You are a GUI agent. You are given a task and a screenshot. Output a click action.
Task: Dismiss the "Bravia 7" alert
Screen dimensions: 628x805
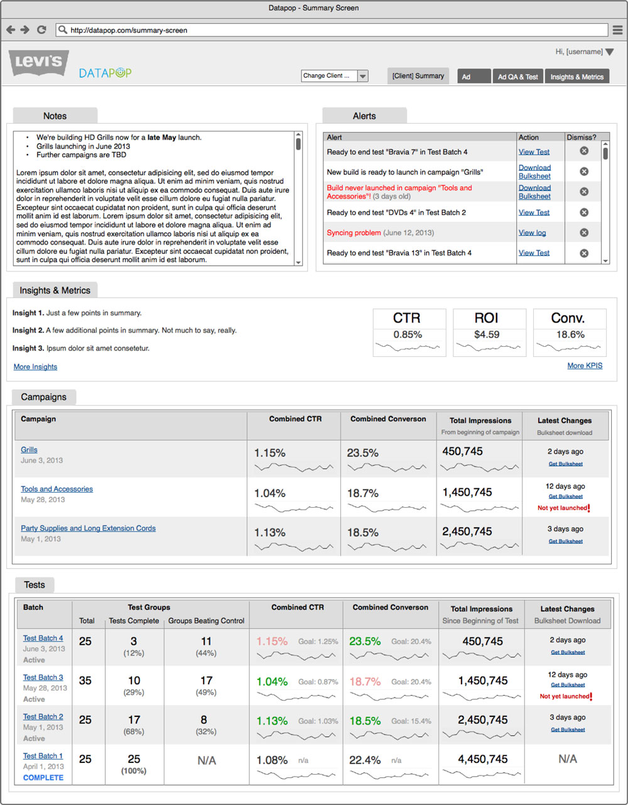click(x=583, y=151)
